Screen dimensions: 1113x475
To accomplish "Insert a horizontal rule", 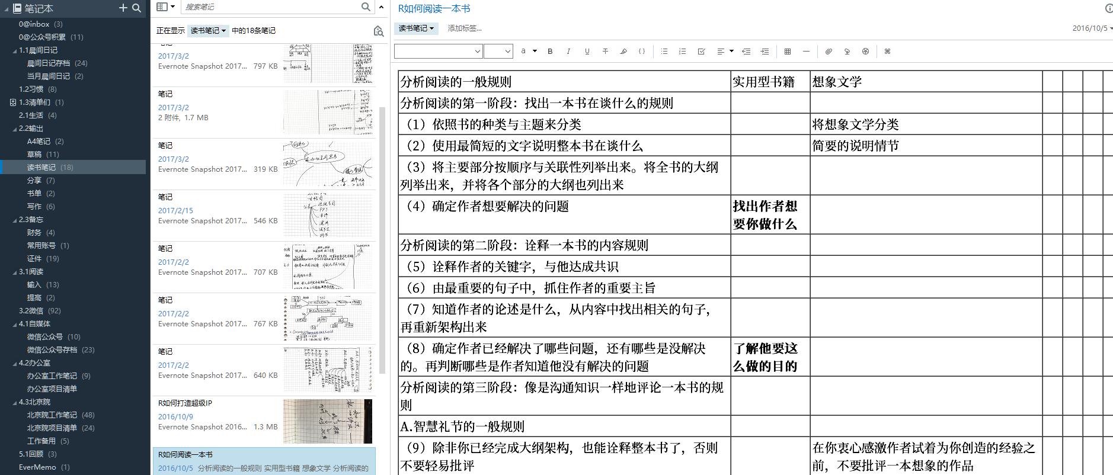I will 806,52.
